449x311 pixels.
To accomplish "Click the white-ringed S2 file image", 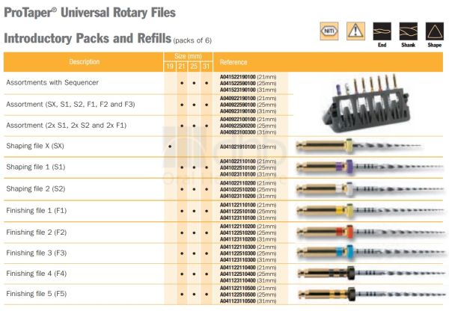I will (370, 189).
